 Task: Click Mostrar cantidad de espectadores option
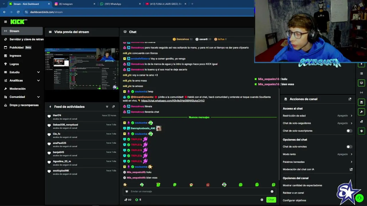[x=302, y=185]
